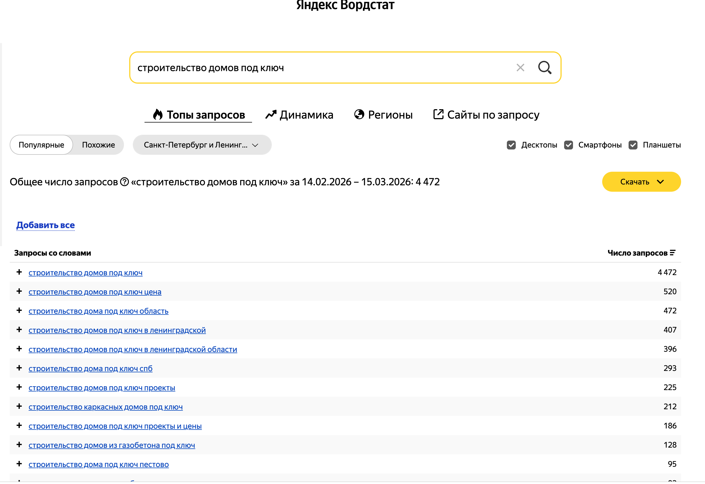Viewport: 705px width, 484px height.
Task: Uncheck the Десктопы checkbox
Action: 511,145
